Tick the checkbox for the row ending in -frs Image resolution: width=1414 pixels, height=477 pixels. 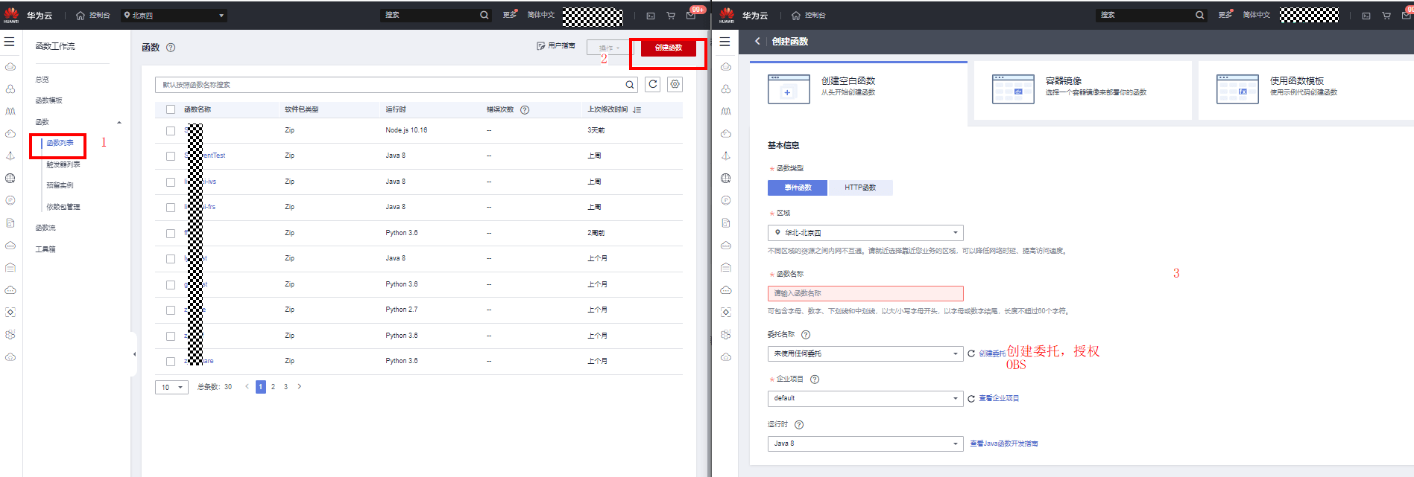coord(171,208)
